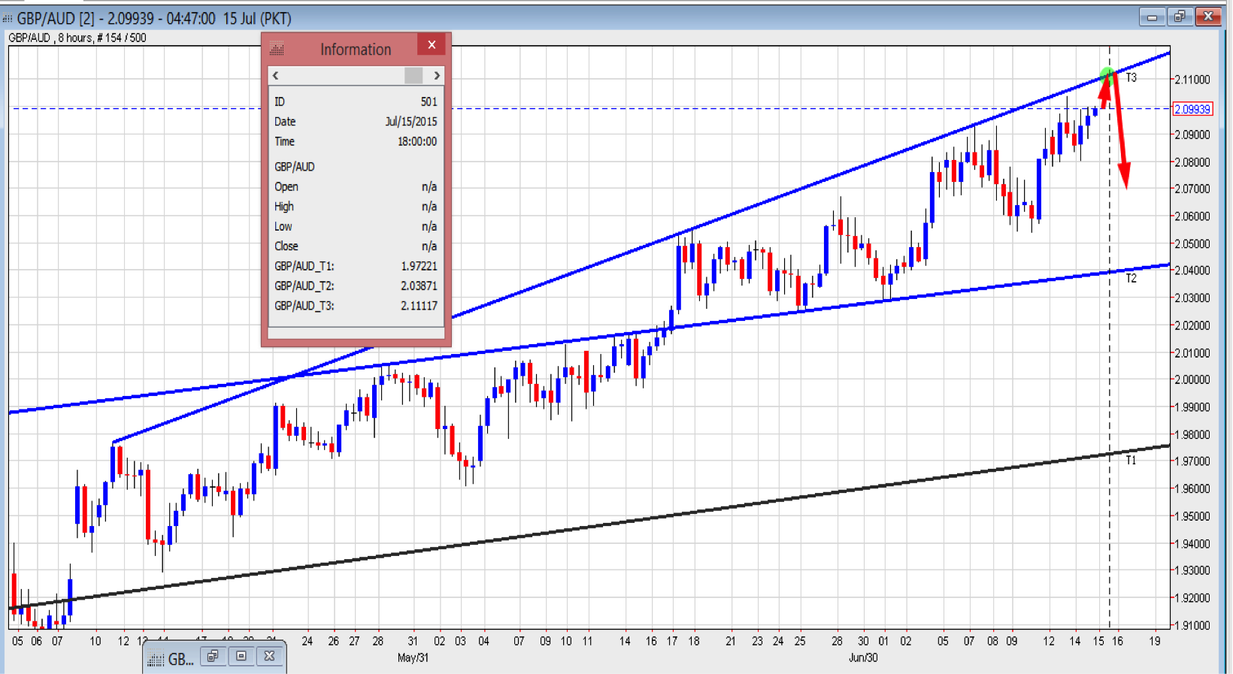Restore the minimized GB... window
The image size is (1233, 674).
coord(213,656)
